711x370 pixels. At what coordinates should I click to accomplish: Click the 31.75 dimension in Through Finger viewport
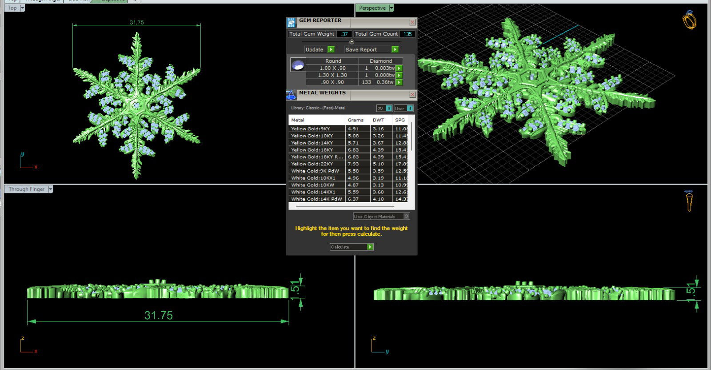click(158, 315)
